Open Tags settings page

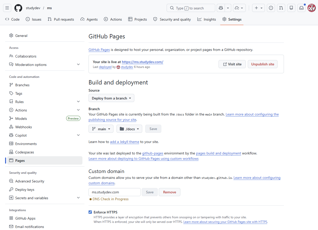point(45,93)
